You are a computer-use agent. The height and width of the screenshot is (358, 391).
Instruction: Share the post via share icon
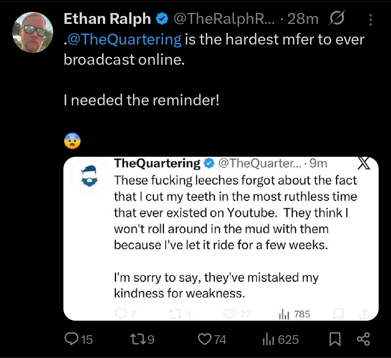tap(363, 339)
